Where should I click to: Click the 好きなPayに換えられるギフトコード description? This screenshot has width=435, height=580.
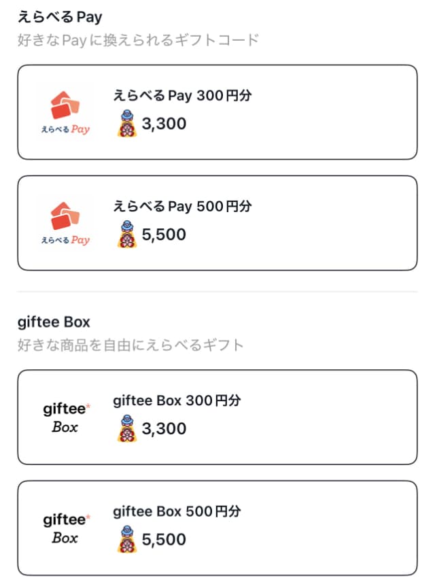pos(138,40)
